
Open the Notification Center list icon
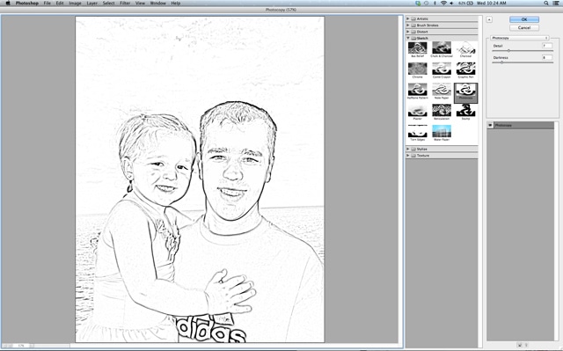coord(555,3)
